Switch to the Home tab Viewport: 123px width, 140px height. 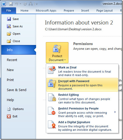pyautogui.click(x=24, y=11)
